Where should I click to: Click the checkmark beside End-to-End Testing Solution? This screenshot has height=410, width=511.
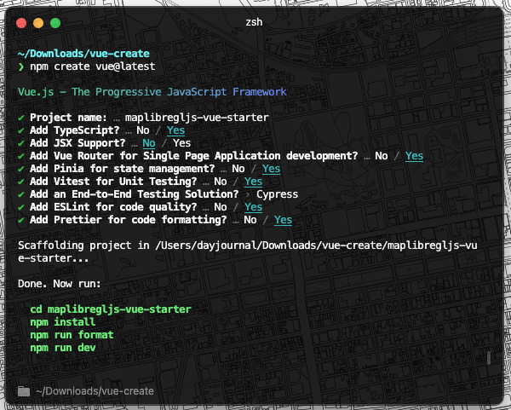[x=21, y=194]
